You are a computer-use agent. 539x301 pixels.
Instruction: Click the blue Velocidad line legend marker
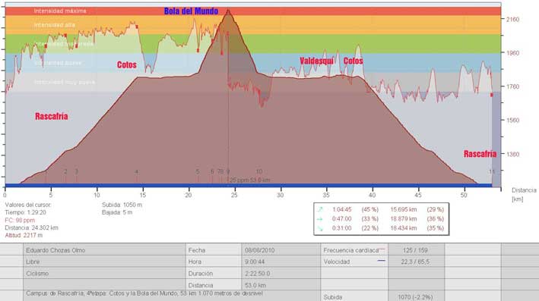381,261
